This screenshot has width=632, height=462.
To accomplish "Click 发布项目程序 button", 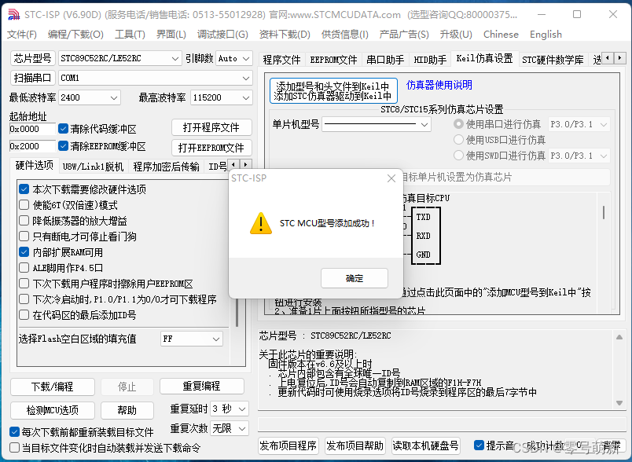I will click(288, 445).
